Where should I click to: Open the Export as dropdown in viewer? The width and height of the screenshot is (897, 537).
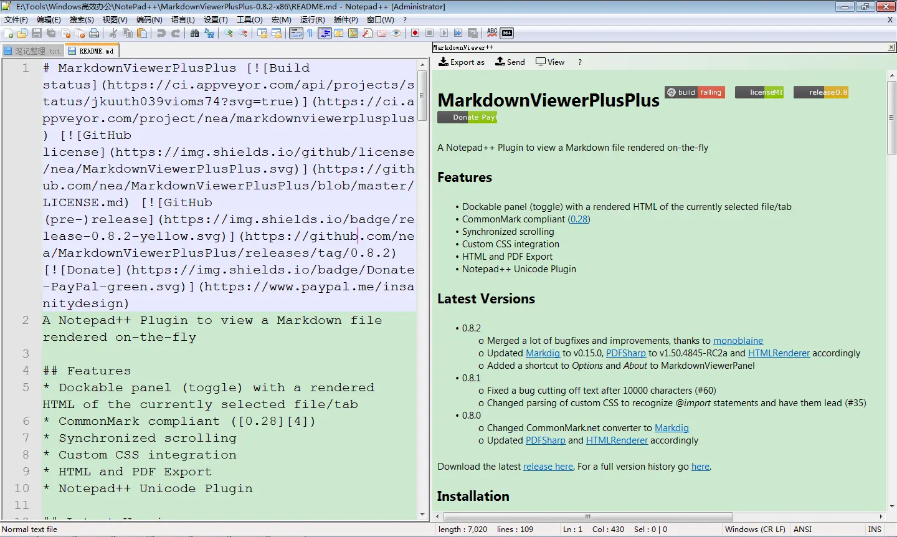click(462, 62)
